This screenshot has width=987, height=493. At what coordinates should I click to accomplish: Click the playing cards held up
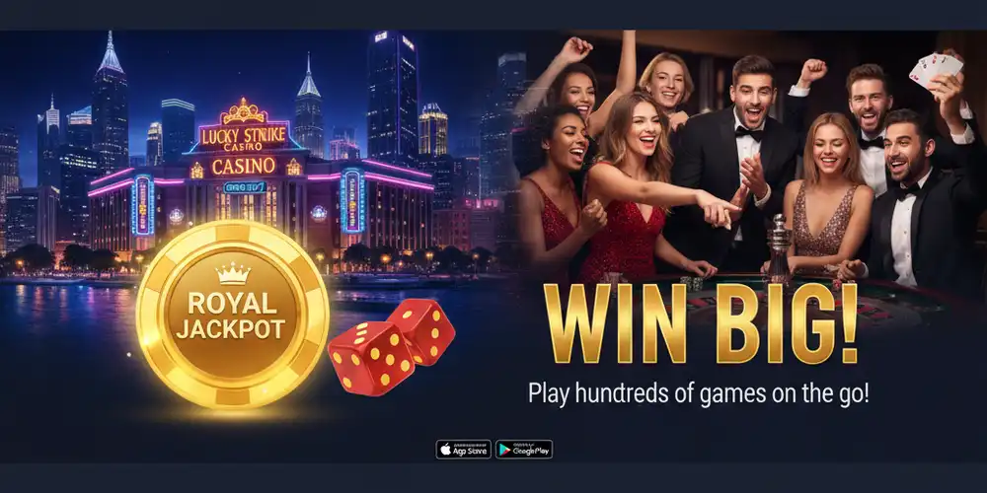(x=936, y=68)
